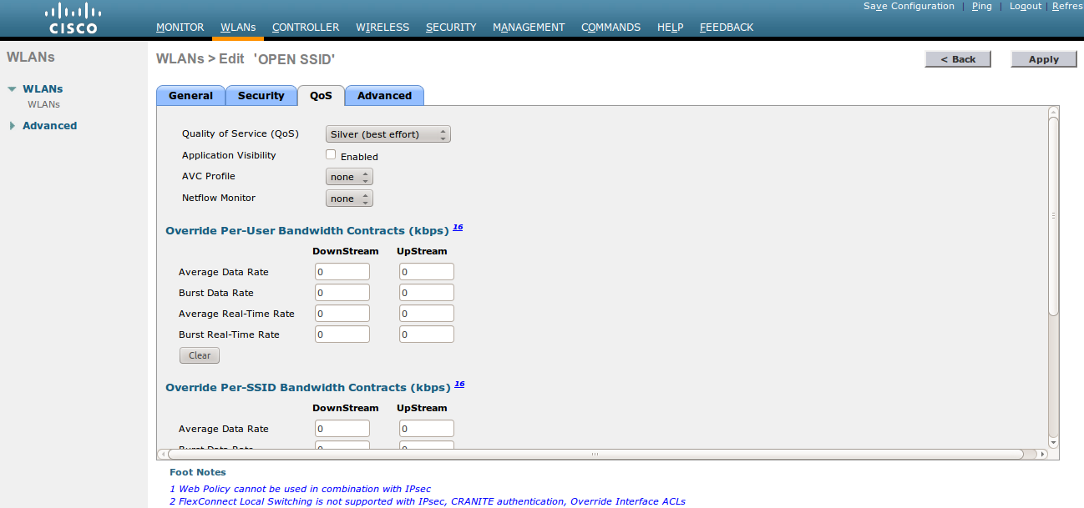Screen dimensions: 1084x508
Task: Switch to the General tab
Action: click(x=190, y=95)
